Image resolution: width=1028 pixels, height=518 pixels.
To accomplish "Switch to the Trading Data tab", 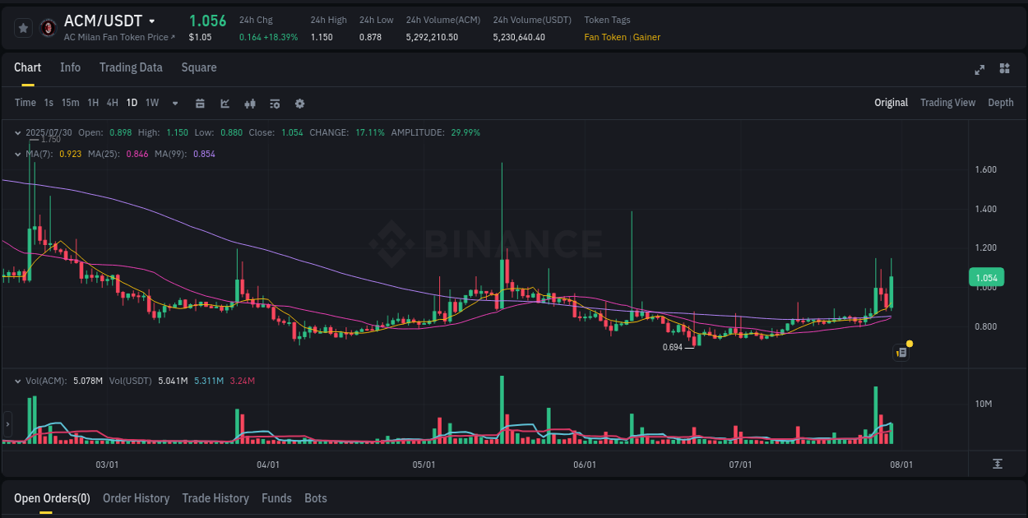I will [131, 67].
